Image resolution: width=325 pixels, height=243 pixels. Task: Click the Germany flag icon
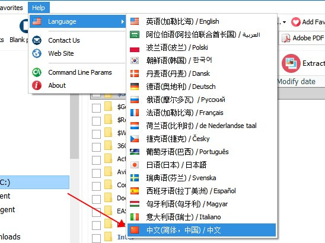click(135, 87)
